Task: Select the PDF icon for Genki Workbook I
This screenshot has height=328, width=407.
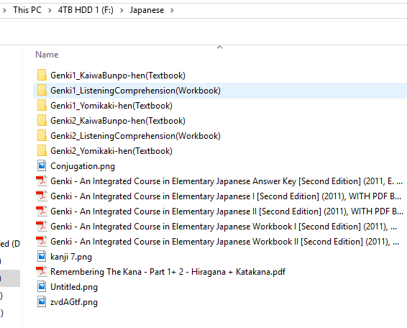Action: point(42,226)
